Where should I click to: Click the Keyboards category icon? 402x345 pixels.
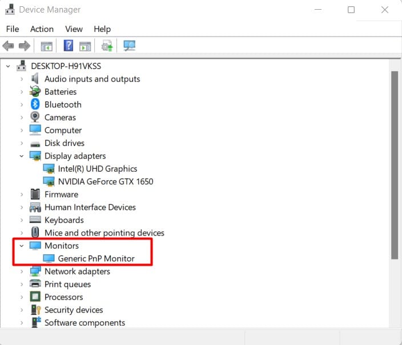click(x=35, y=220)
